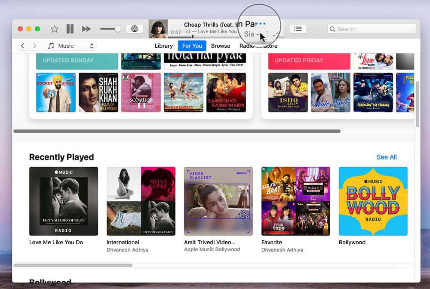This screenshot has height=289, width=430.
Task: Click the now playing album artwork
Action: pos(158,29)
